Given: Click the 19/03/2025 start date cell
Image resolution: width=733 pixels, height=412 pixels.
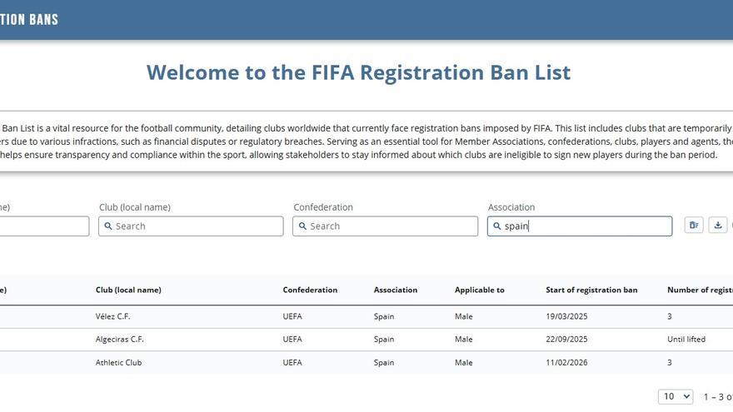Looking at the screenshot, I should tap(566, 316).
